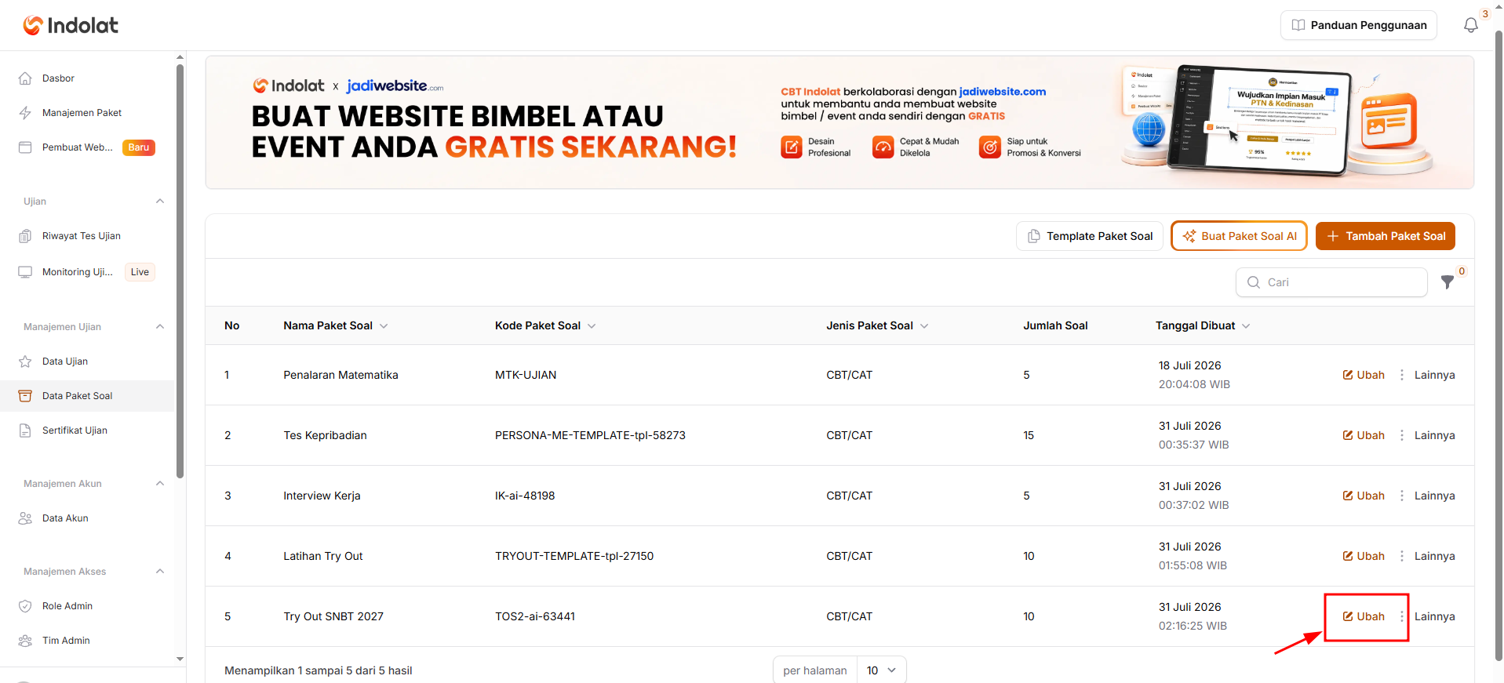The height and width of the screenshot is (683, 1504).
Task: Click the Sertifikat Ujian document icon
Action: pyautogui.click(x=25, y=431)
